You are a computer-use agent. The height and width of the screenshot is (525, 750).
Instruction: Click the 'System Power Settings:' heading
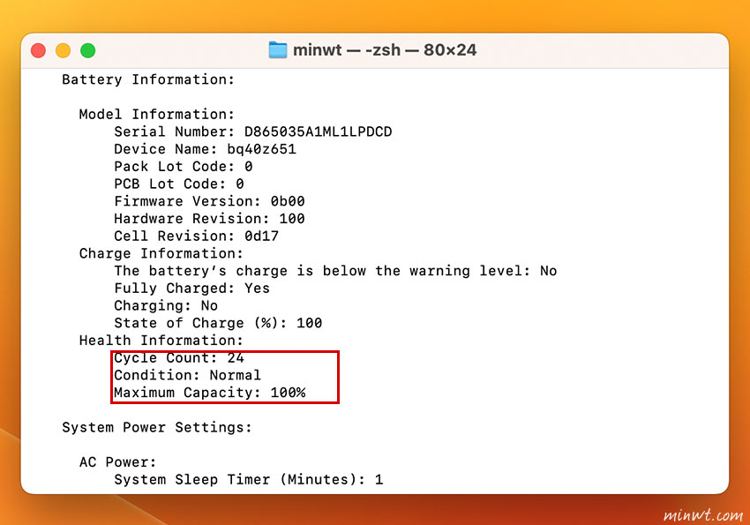157,427
